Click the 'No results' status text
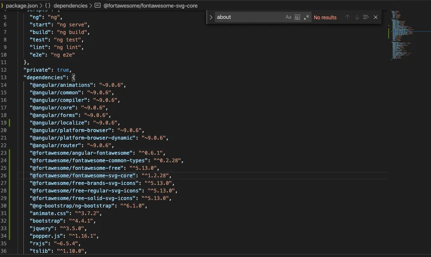Image resolution: width=431 pixels, height=257 pixels. point(325,17)
